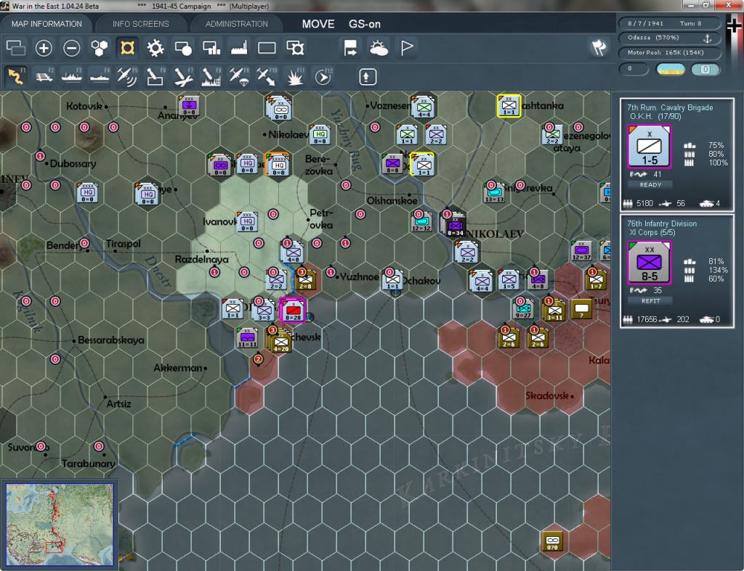Select the yellow-bordered 1=1 unit near Bashtanka
This screenshot has width=744, height=571.
click(509, 106)
